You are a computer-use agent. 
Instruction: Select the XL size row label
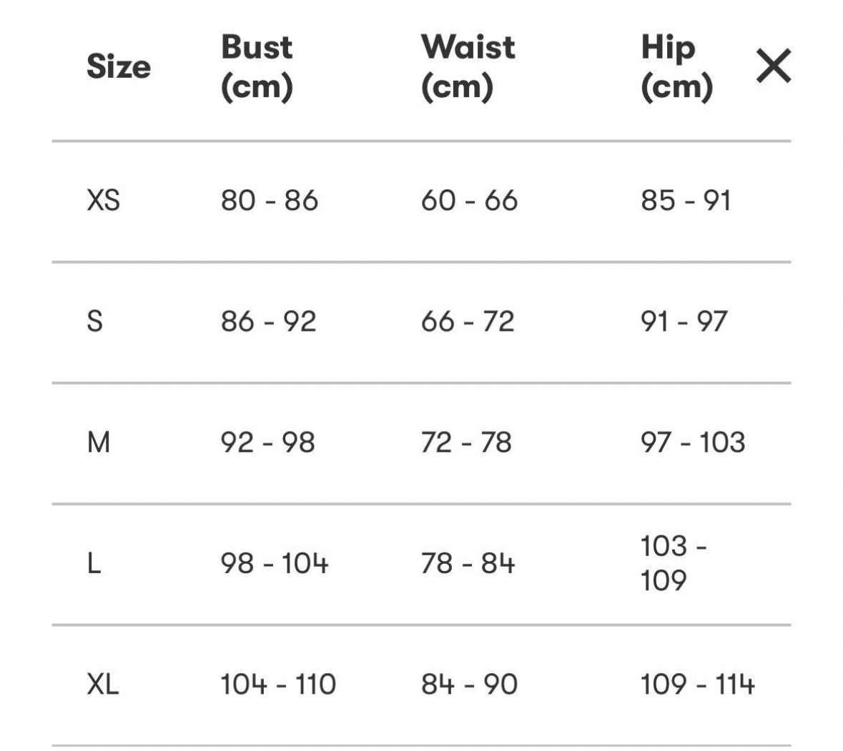coord(103,685)
